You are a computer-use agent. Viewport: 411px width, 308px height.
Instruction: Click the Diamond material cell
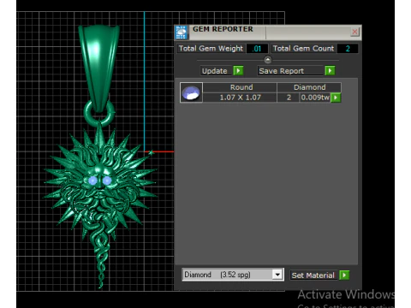pos(309,87)
